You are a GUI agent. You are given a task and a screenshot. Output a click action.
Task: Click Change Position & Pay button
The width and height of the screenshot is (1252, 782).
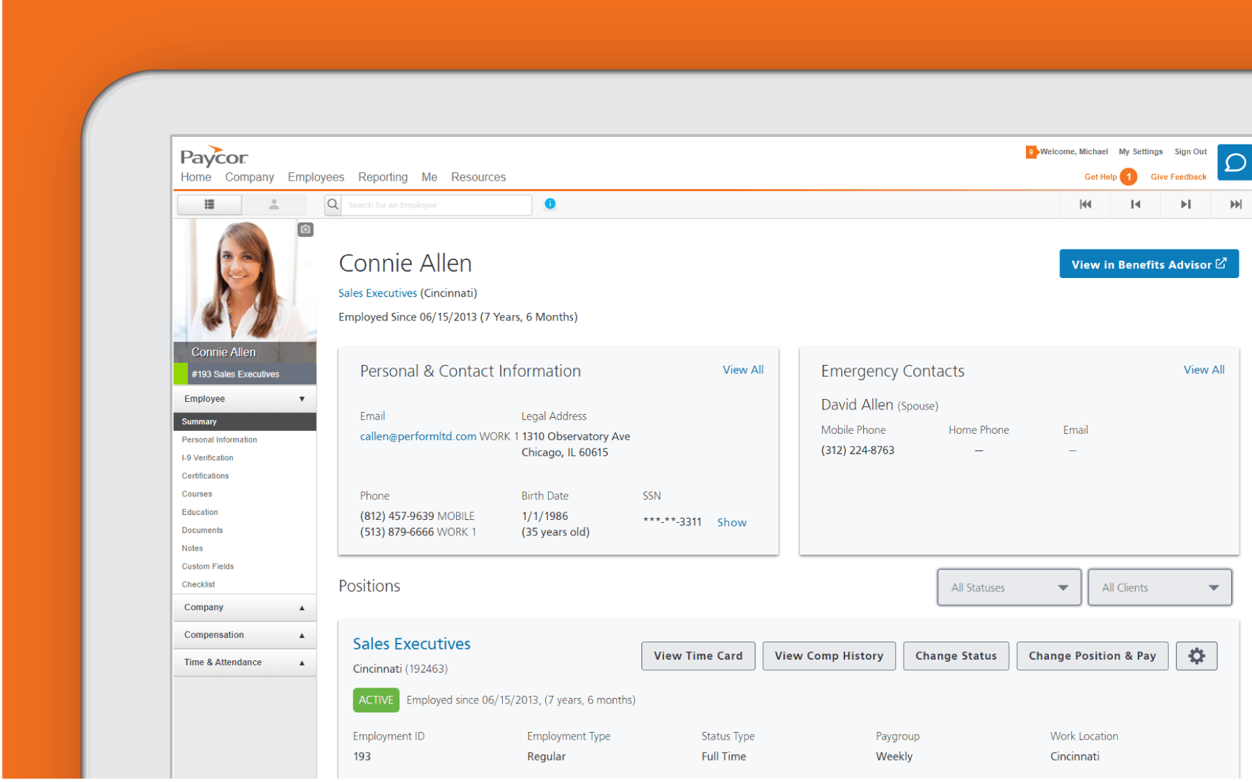tap(1092, 655)
